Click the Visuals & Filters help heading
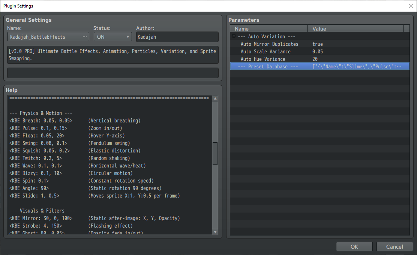This screenshot has width=417, height=255. click(42, 211)
